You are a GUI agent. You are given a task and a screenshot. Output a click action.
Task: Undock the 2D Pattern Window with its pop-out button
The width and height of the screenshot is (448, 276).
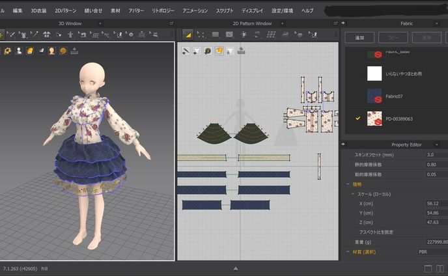(x=336, y=23)
